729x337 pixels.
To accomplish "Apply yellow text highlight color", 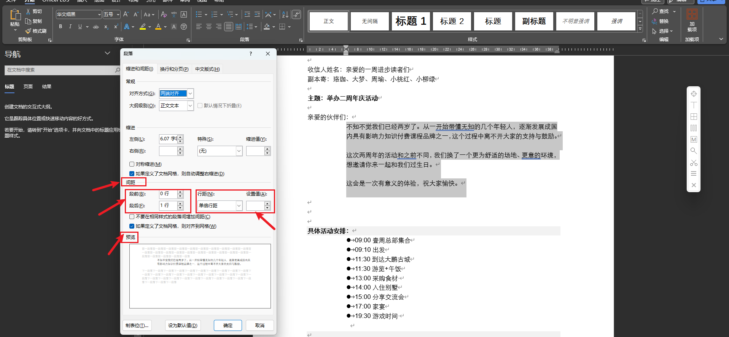I will 143,27.
